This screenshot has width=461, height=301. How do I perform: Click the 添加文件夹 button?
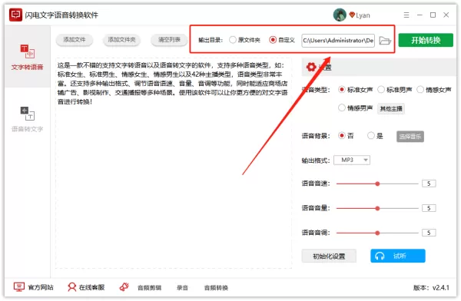coord(121,40)
